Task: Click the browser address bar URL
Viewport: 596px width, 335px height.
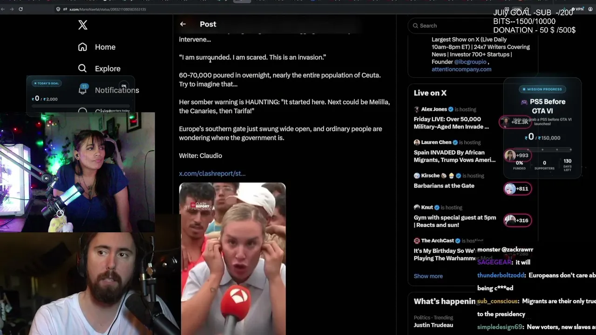Action: pyautogui.click(x=108, y=9)
